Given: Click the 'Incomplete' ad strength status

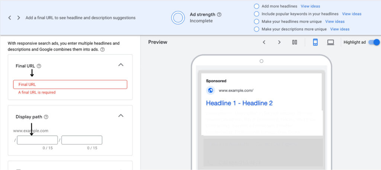Looking at the screenshot, I should pyautogui.click(x=201, y=21).
